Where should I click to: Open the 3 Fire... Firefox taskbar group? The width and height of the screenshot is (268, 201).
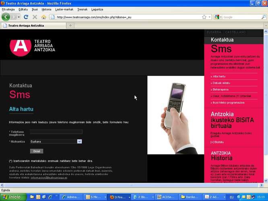(x=120, y=197)
